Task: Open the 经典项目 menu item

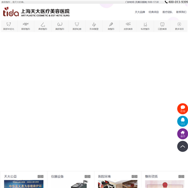Action: click(154, 12)
